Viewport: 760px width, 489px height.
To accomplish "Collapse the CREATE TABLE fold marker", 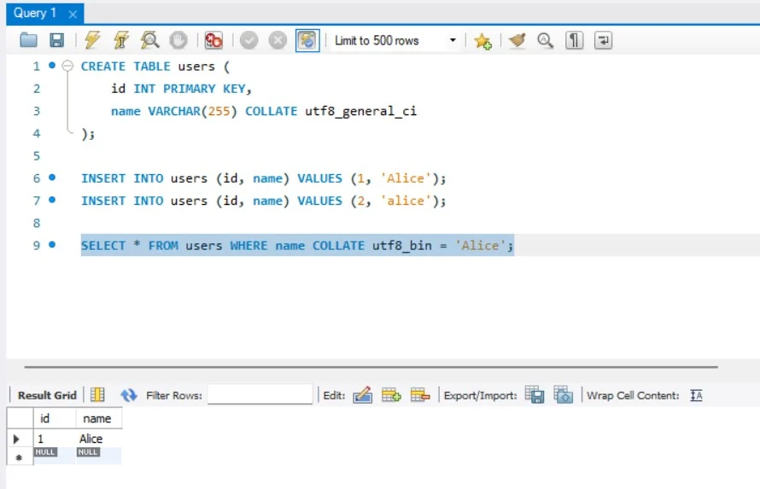I will (67, 66).
